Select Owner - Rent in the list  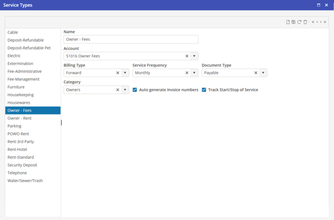[20, 118]
